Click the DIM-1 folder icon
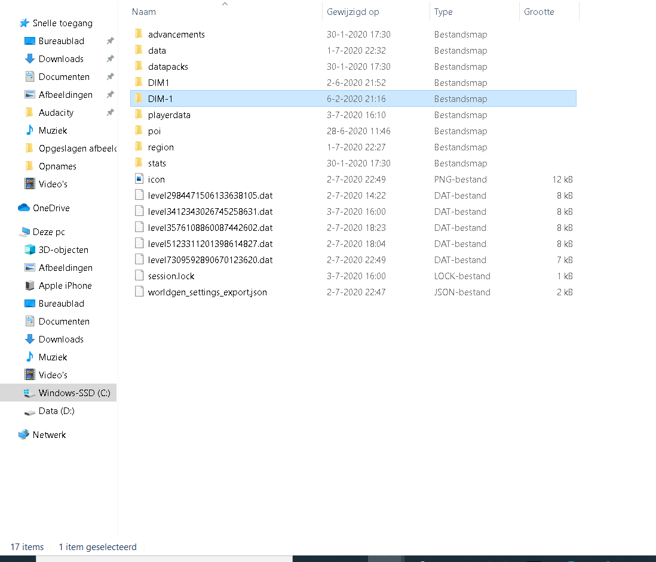This screenshot has width=656, height=562. (139, 98)
